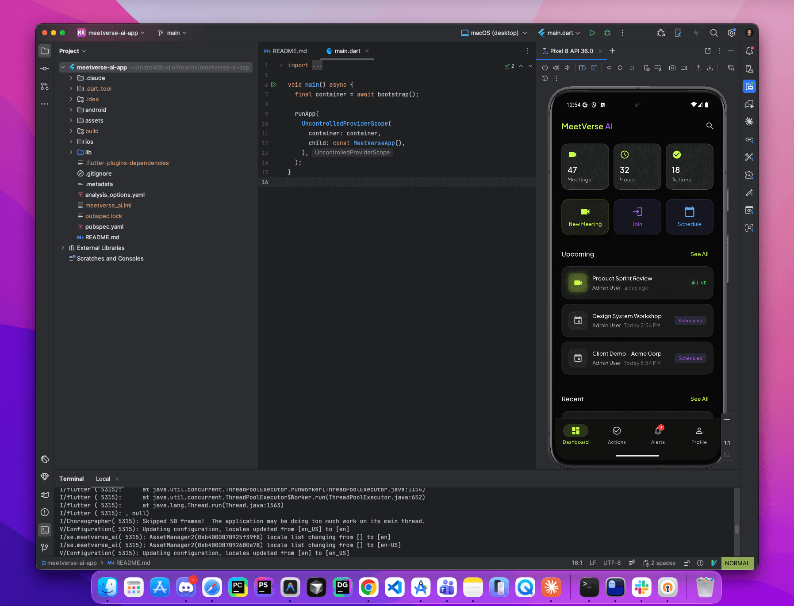The height and width of the screenshot is (606, 794).
Task: Select the Alerts tab in emulator app
Action: pyautogui.click(x=658, y=435)
